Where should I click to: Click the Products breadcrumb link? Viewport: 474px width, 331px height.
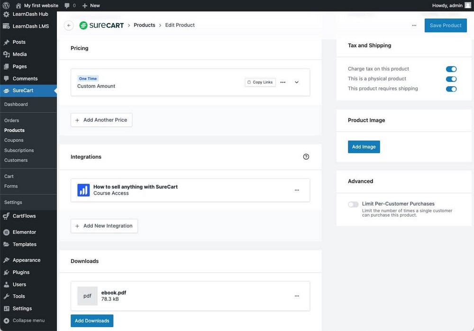pyautogui.click(x=145, y=25)
